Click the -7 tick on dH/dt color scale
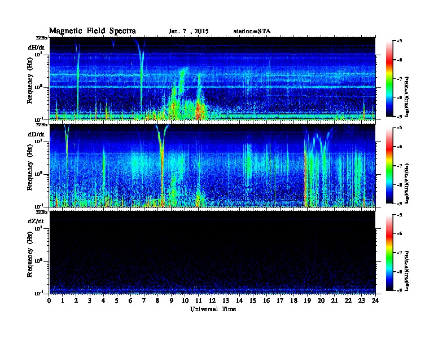 [399, 79]
